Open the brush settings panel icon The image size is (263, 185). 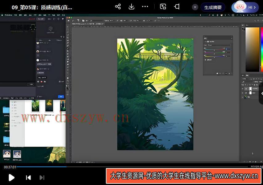click(x=83, y=21)
